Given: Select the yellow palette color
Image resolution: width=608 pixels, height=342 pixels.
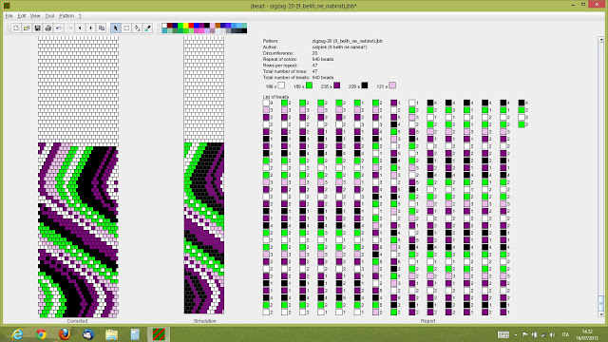Looking at the screenshot, I should point(186,26).
